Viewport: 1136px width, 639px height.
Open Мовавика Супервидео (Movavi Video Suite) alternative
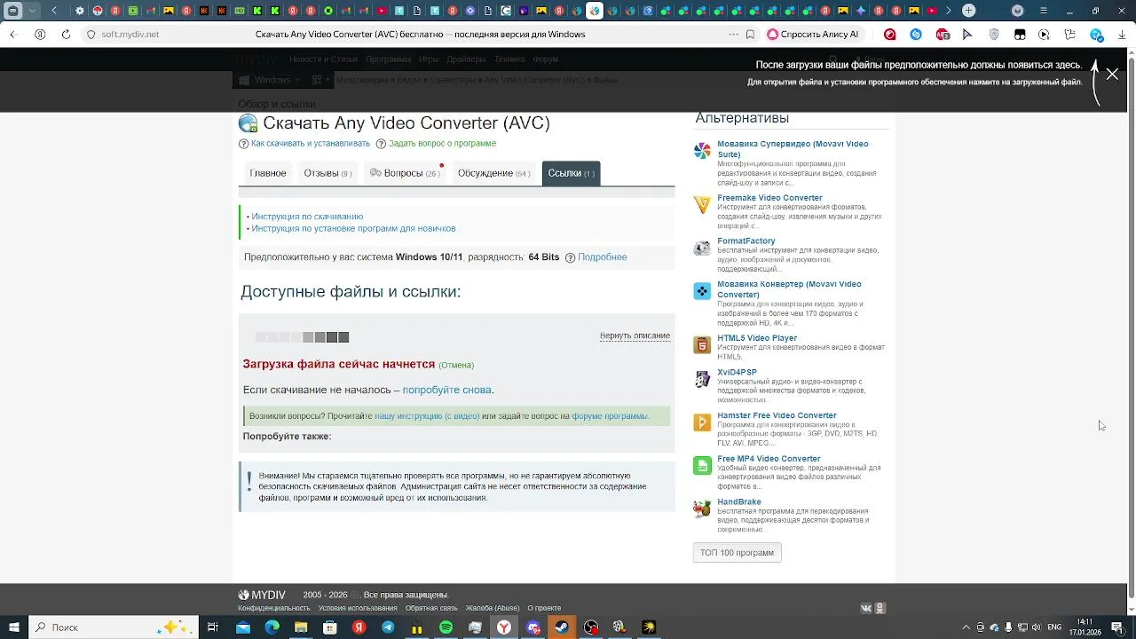point(793,149)
